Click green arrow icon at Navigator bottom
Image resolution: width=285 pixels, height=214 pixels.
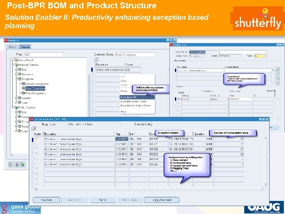(23, 164)
